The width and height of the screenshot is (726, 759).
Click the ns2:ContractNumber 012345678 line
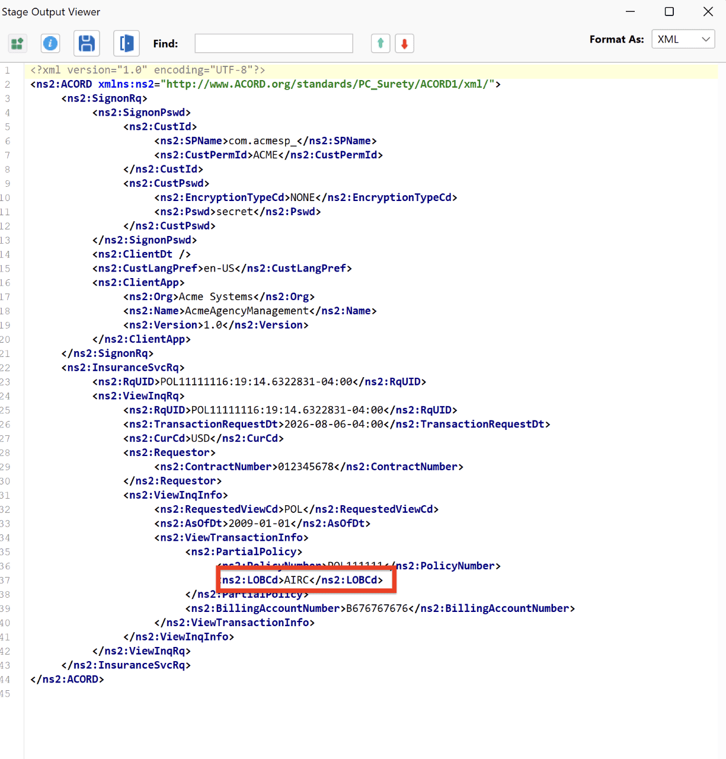pyautogui.click(x=309, y=467)
